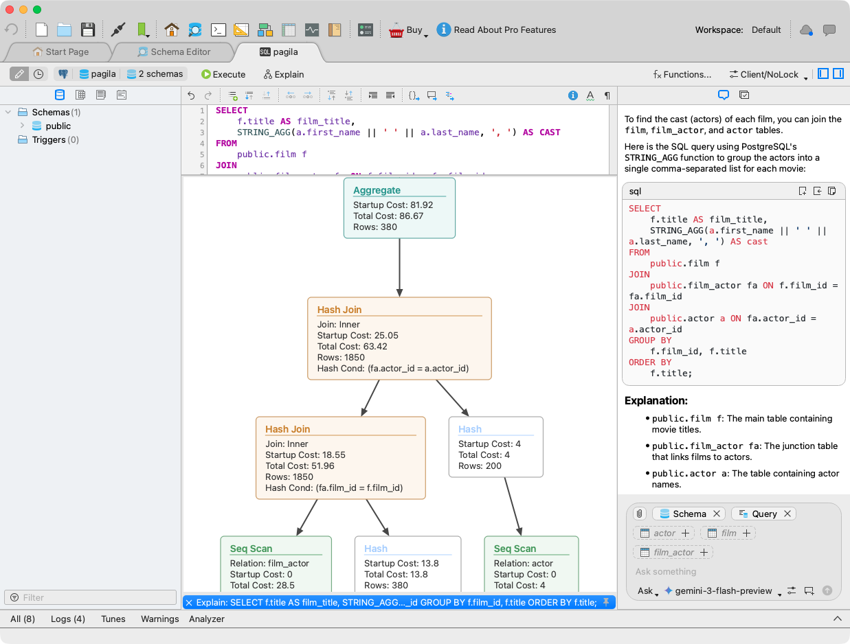This screenshot has height=644, width=850.
Task: Expand the public schema node
Action: click(22, 126)
